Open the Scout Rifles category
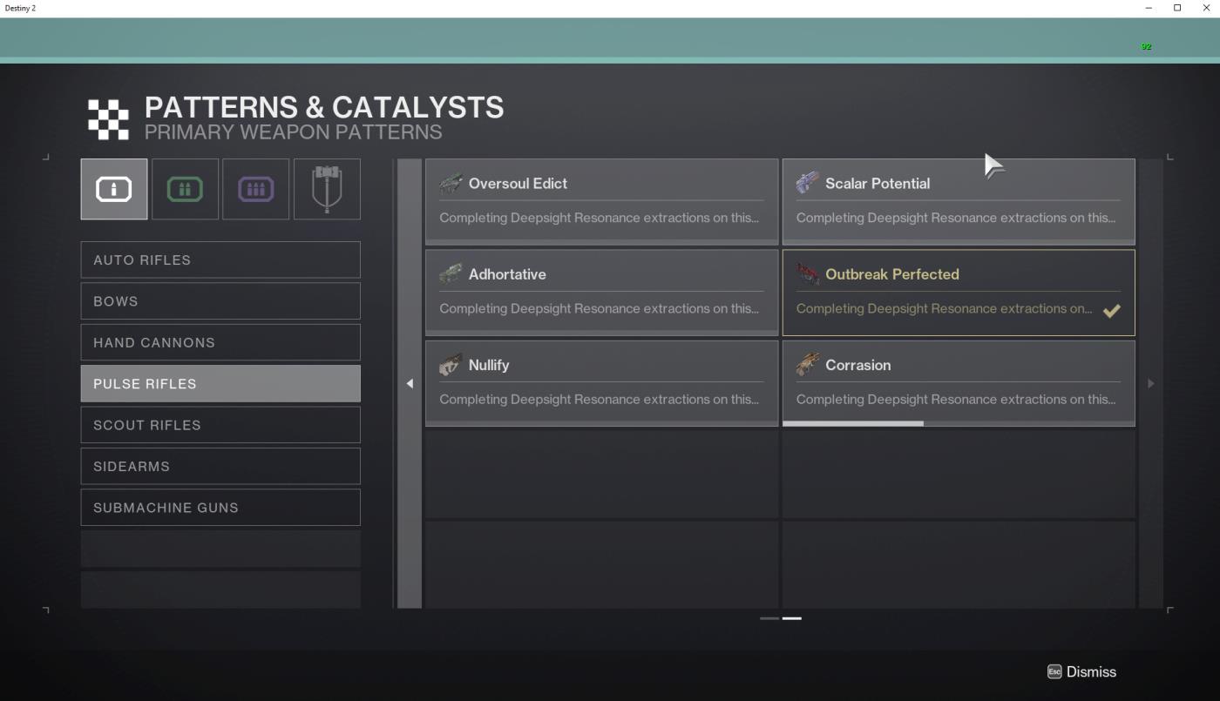Viewport: 1220px width, 701px height. [220, 425]
